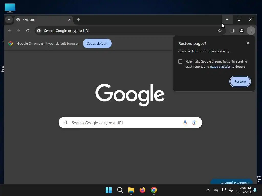Open the Windows Start menu
Screen dimensions: 262x196
(108, 190)
